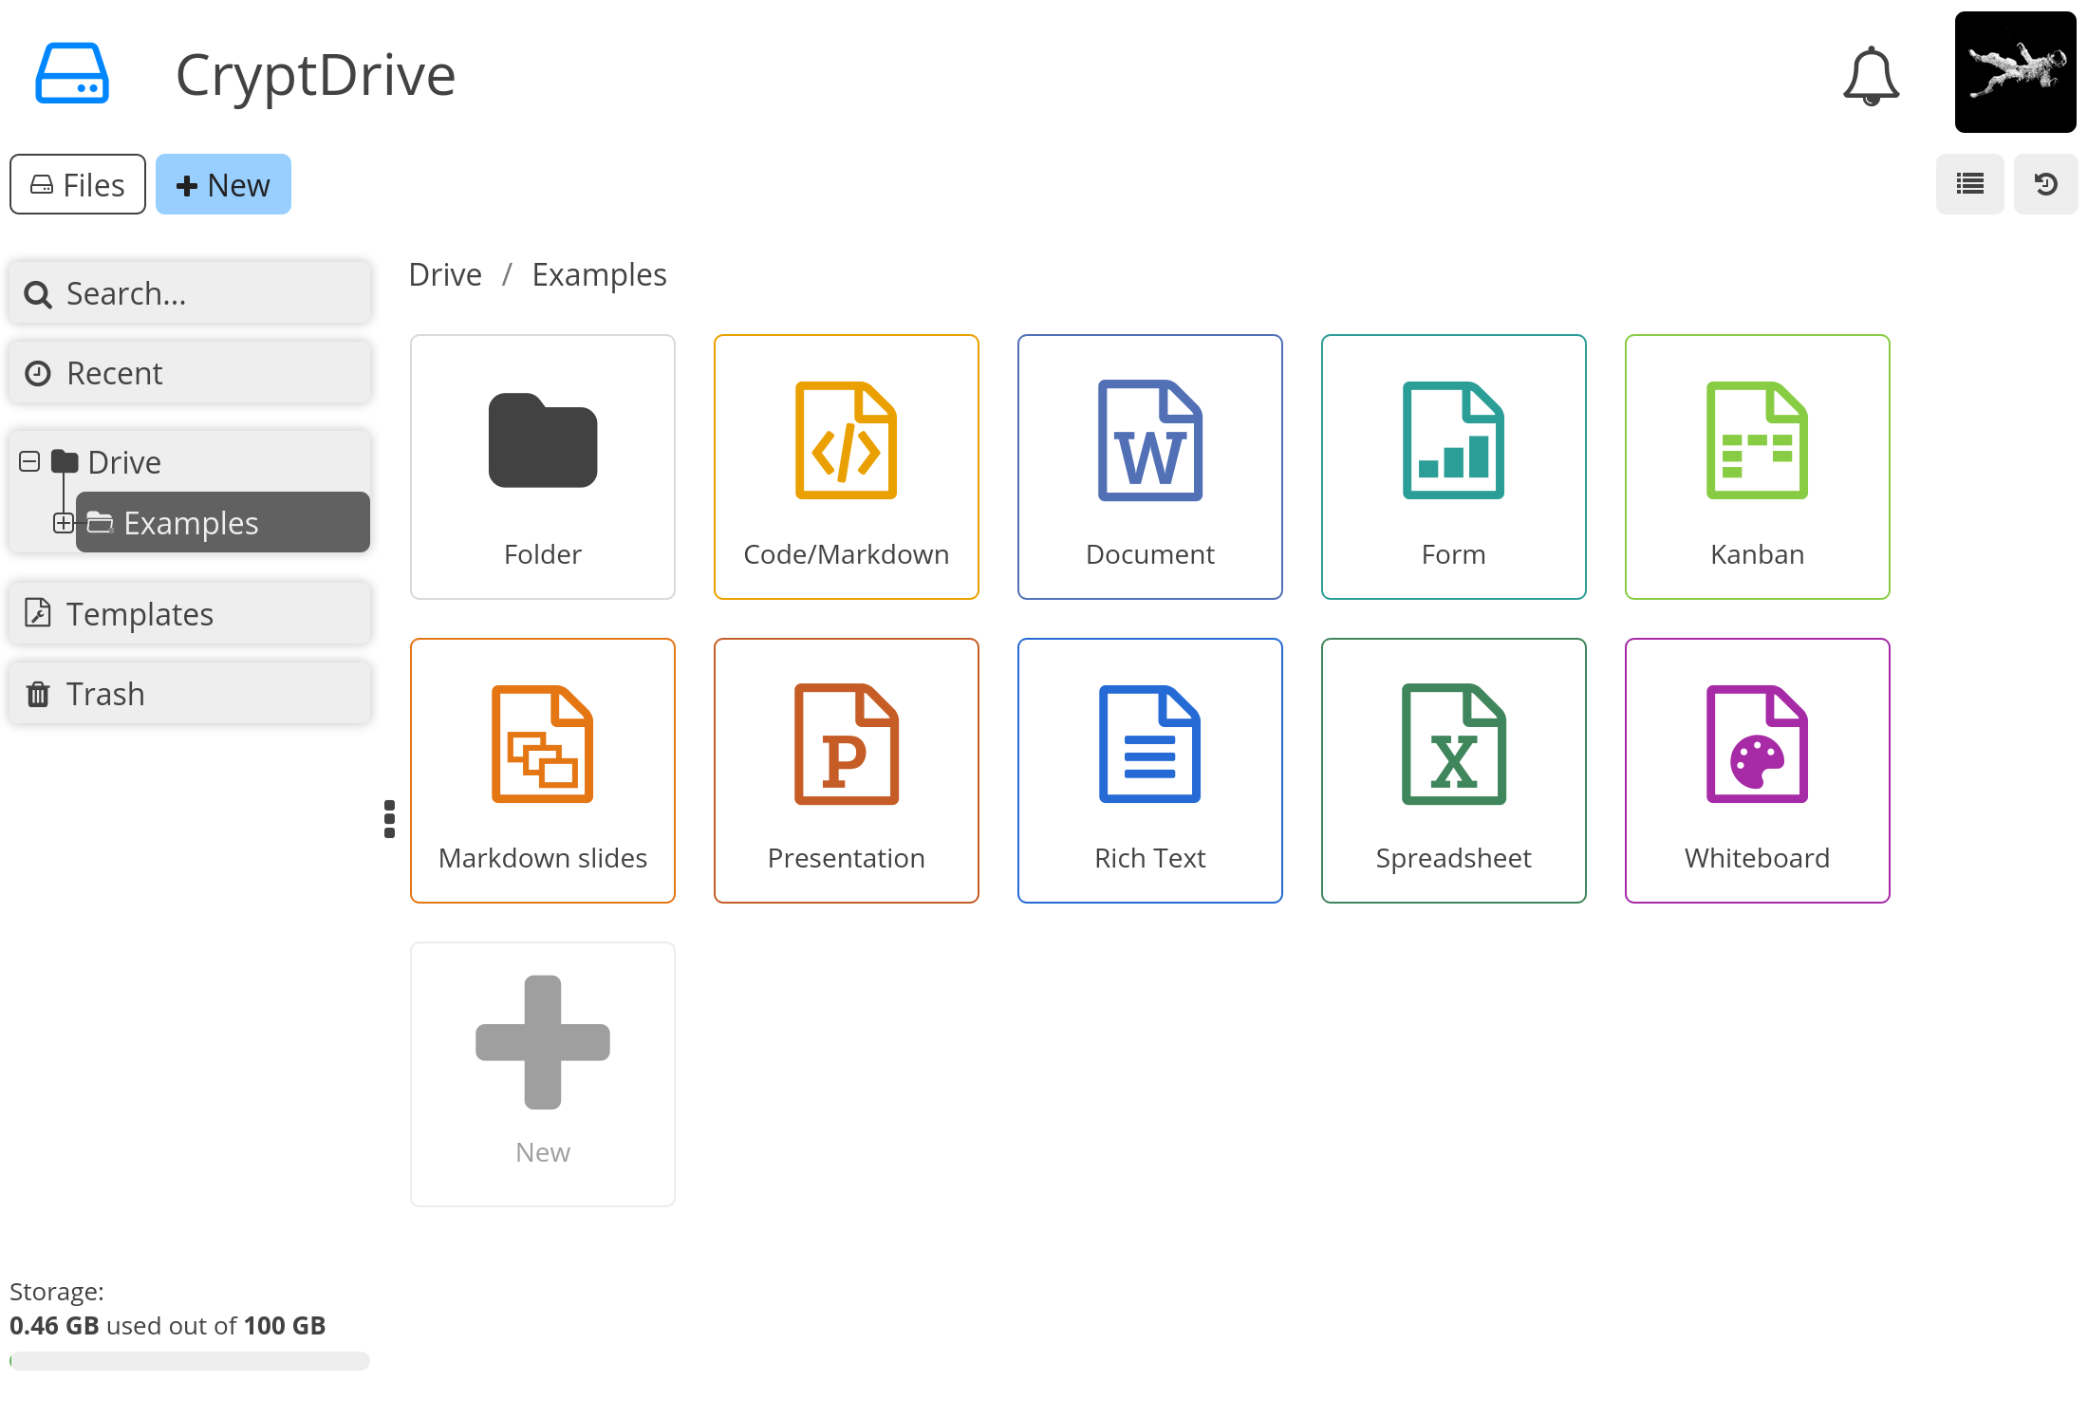
Task: Create a new Document file
Action: click(1148, 465)
